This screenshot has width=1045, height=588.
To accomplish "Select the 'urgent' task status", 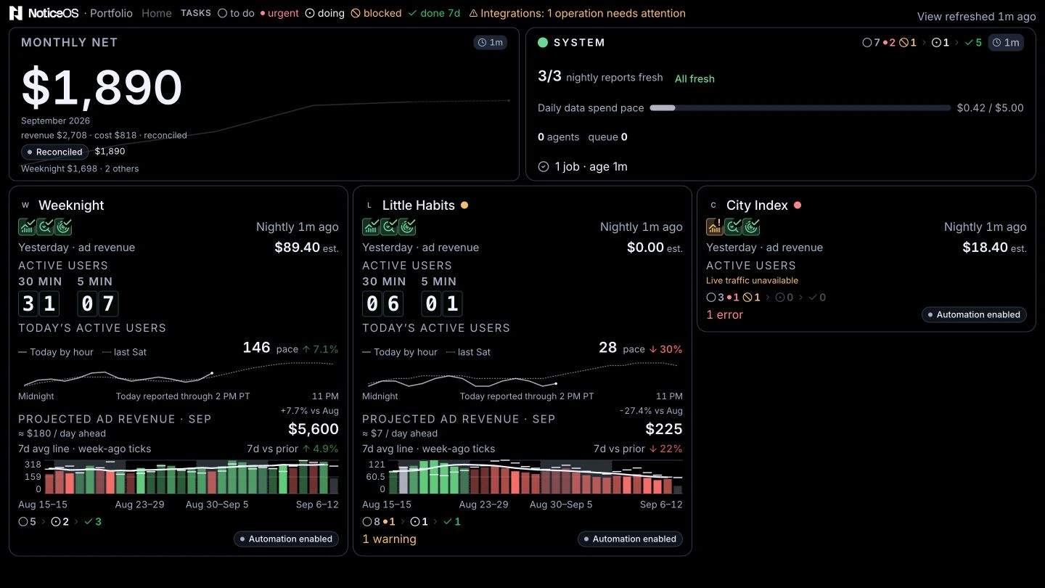I will [279, 13].
